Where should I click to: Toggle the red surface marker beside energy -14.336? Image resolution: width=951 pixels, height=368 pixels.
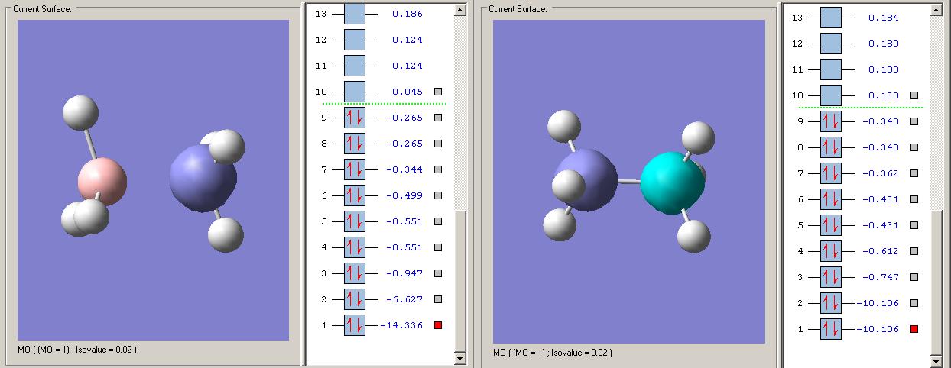click(438, 325)
